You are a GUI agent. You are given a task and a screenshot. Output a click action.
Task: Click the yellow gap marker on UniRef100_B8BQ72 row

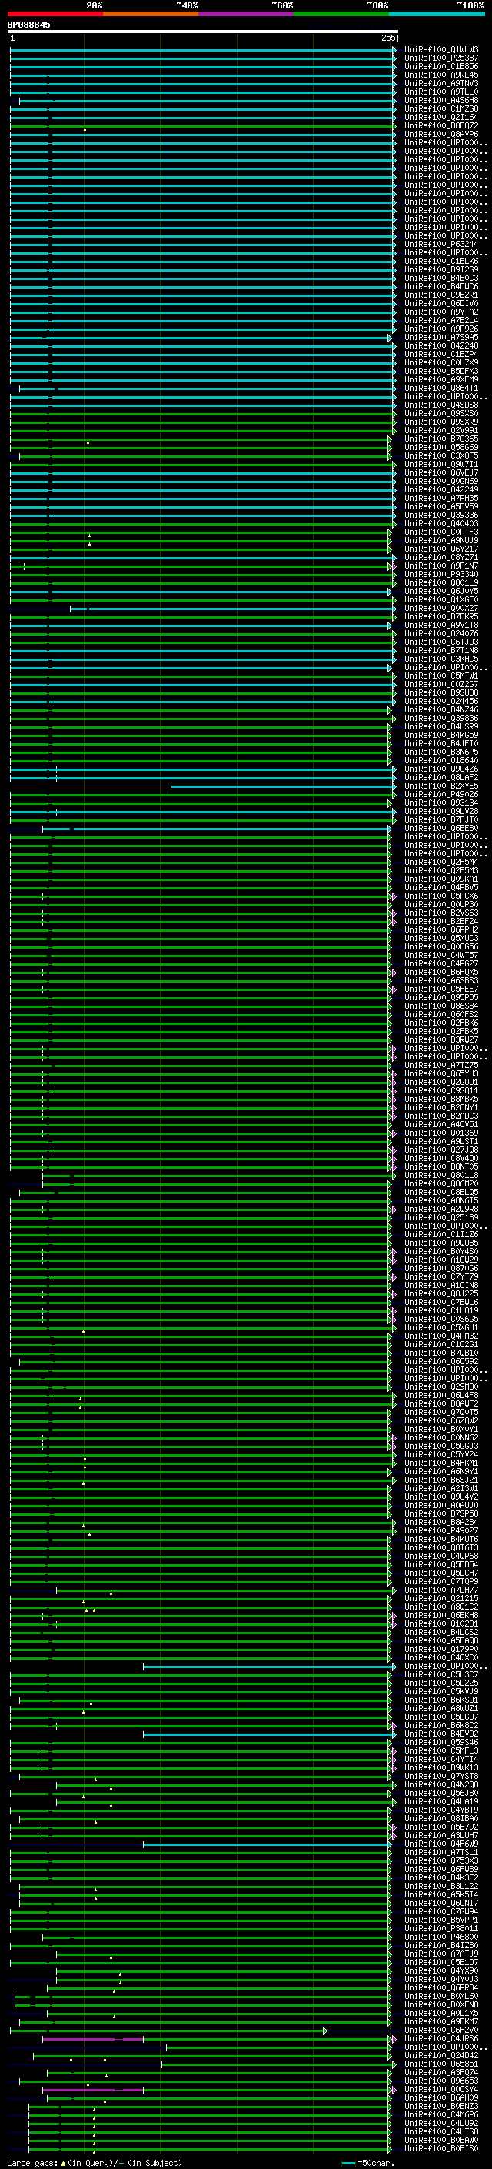click(85, 130)
